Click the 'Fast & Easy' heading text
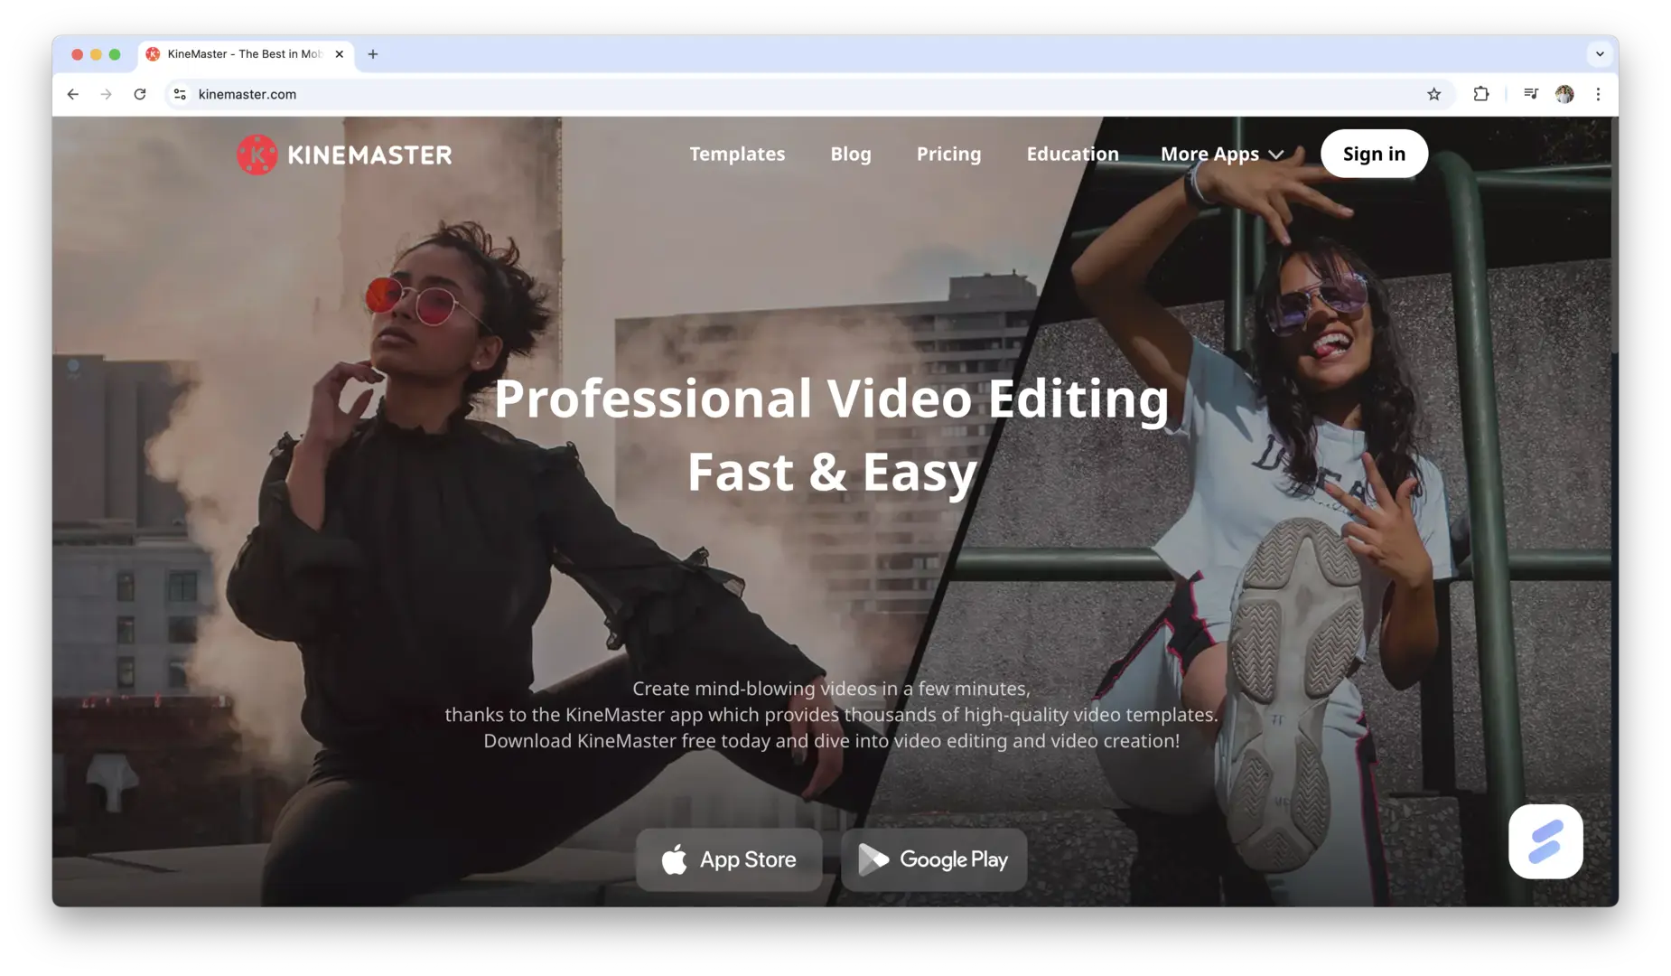 tap(832, 472)
